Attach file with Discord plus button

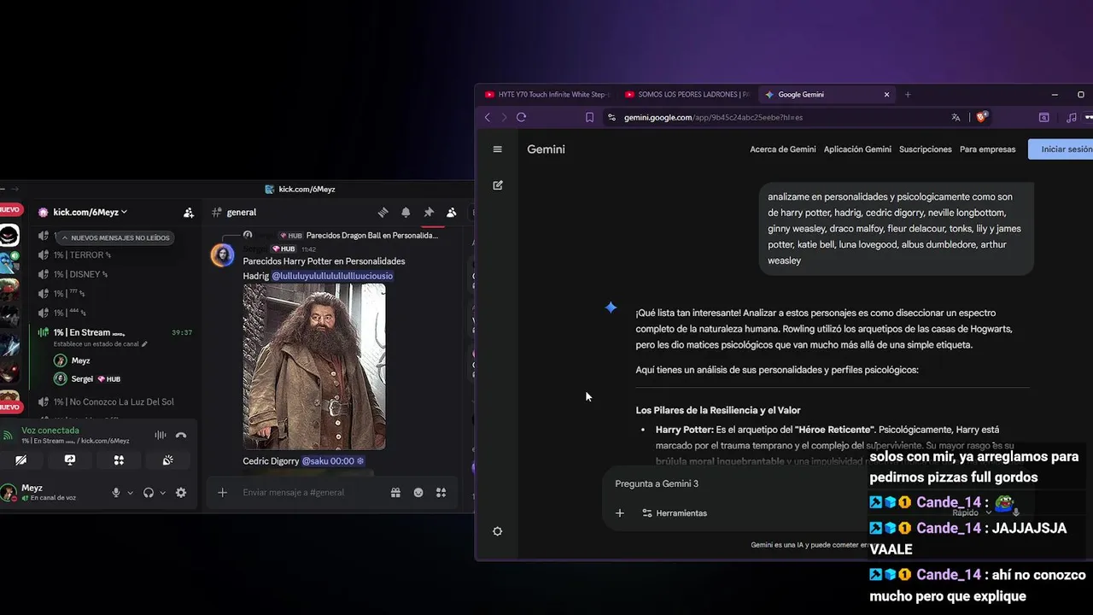pyautogui.click(x=222, y=493)
